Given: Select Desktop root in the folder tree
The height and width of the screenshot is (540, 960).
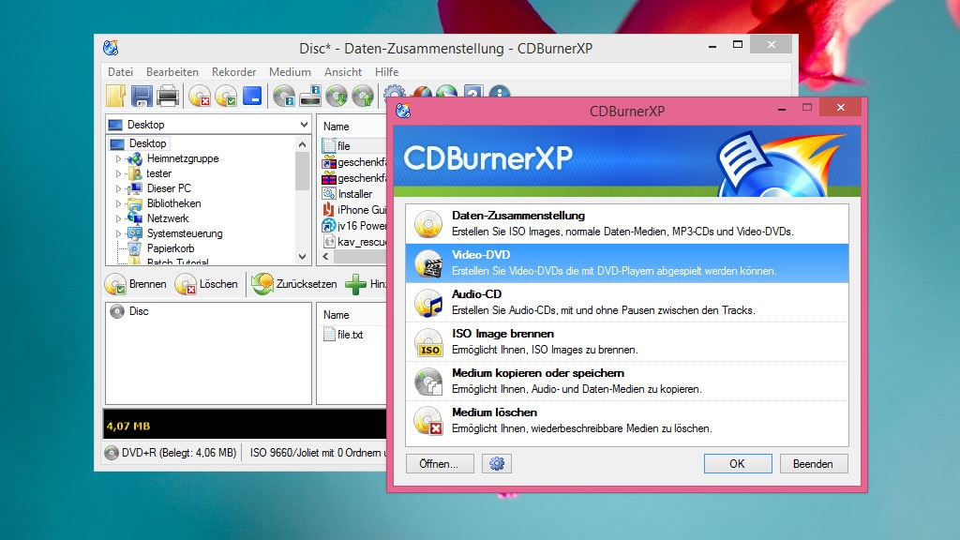Looking at the screenshot, I should tap(147, 143).
